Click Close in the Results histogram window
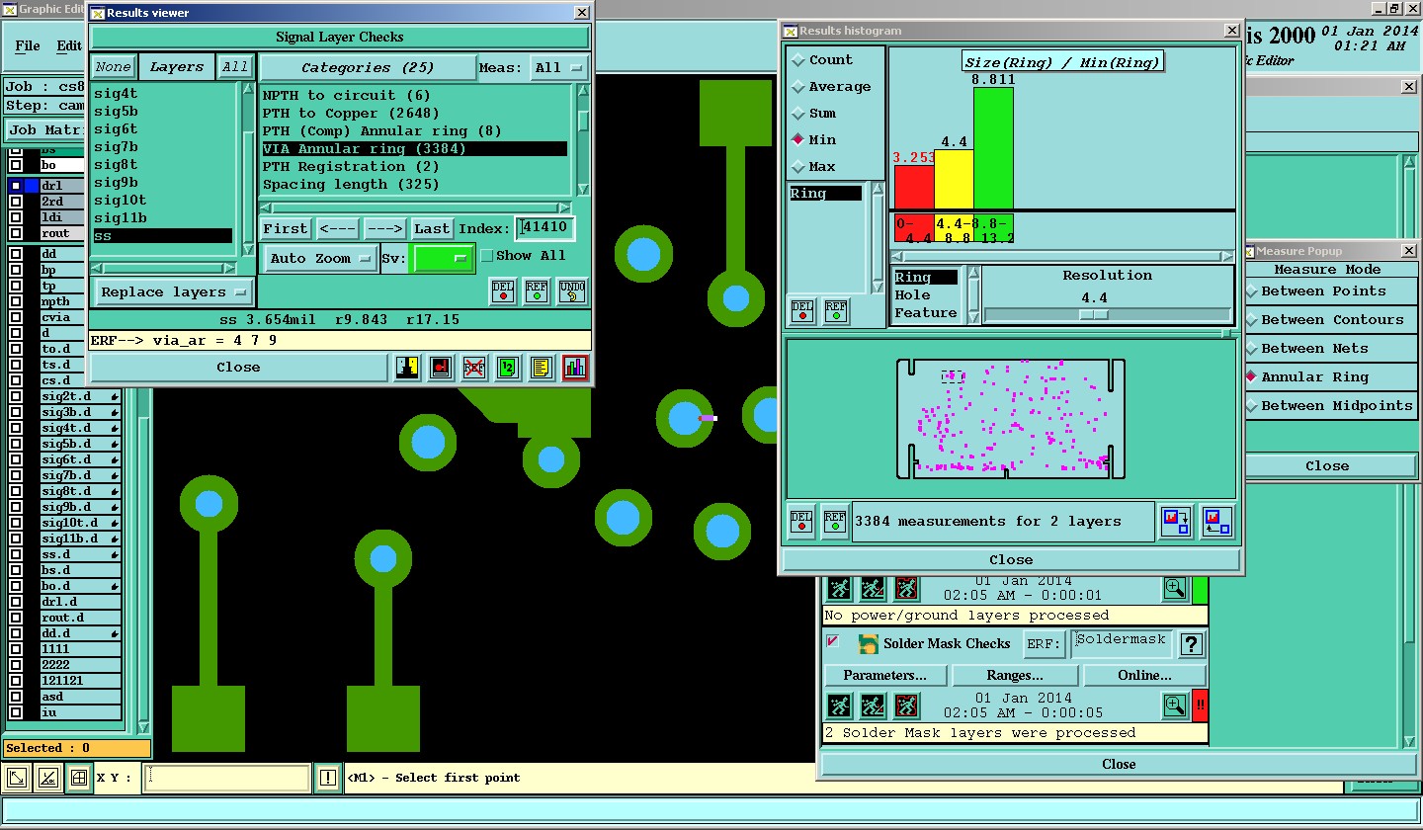The height and width of the screenshot is (830, 1423). [1011, 560]
